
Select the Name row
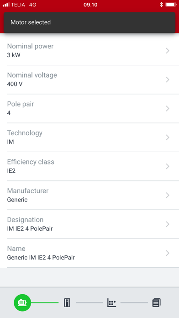pyautogui.click(x=93, y=253)
